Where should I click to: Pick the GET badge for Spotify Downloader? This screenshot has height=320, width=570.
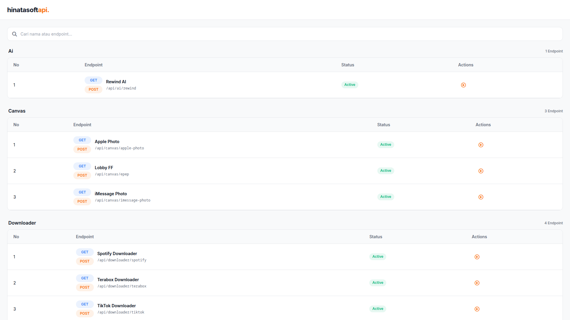(x=85, y=252)
